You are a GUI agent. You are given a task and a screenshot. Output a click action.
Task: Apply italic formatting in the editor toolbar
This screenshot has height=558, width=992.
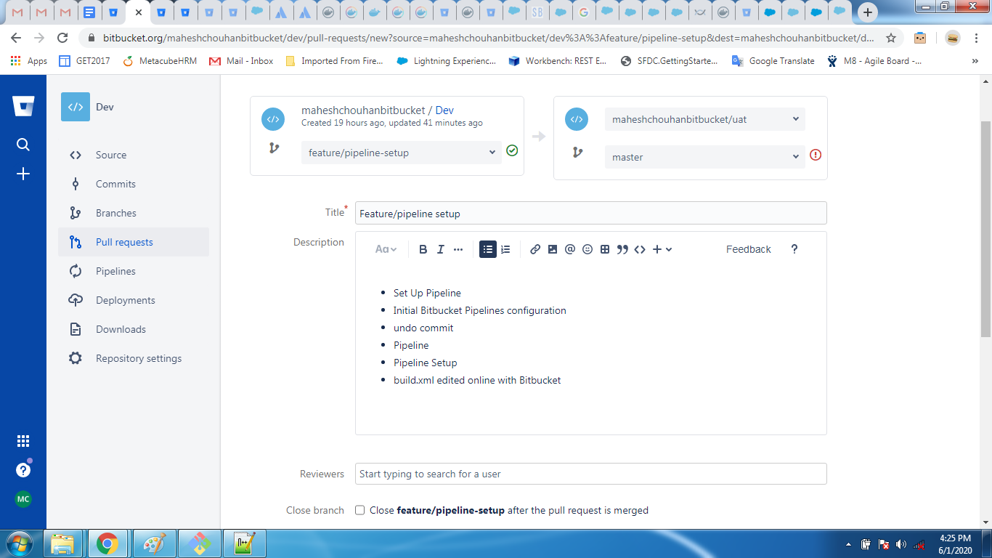pyautogui.click(x=441, y=248)
